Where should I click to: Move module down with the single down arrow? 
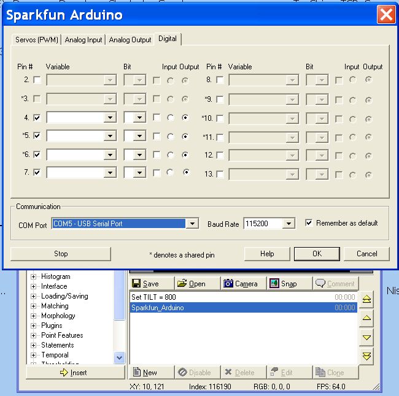point(367,337)
